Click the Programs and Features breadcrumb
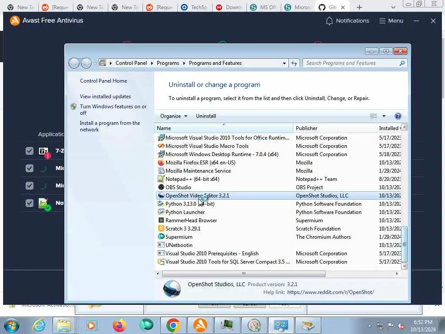This screenshot has width=445, height=334. coord(215,63)
